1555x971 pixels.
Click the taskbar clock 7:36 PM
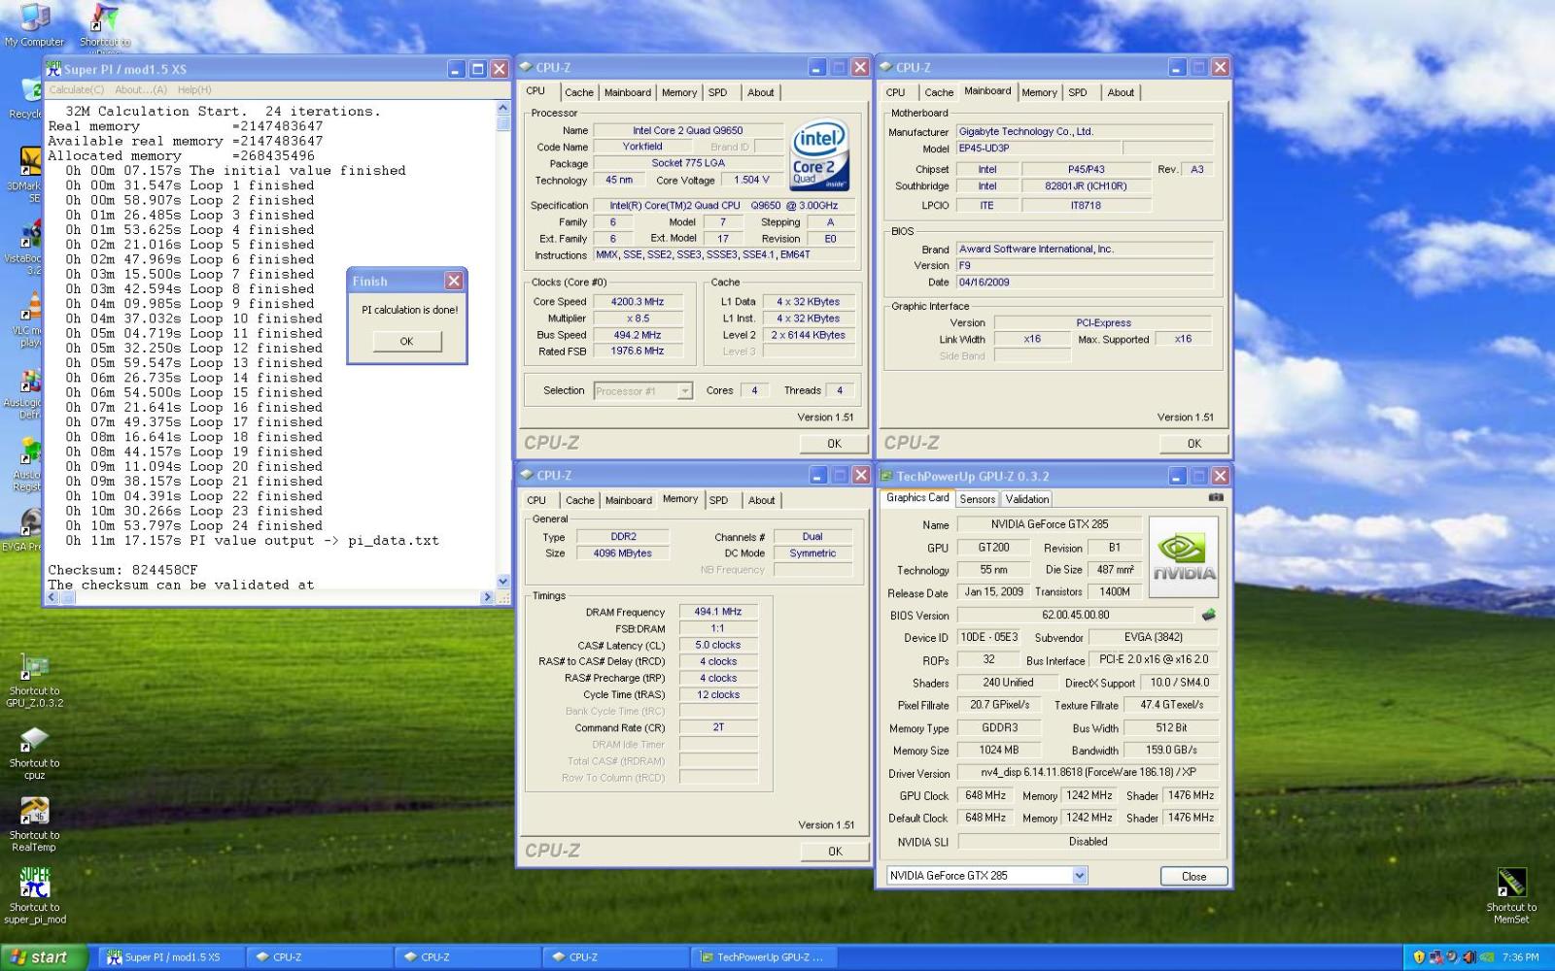pyautogui.click(x=1520, y=957)
